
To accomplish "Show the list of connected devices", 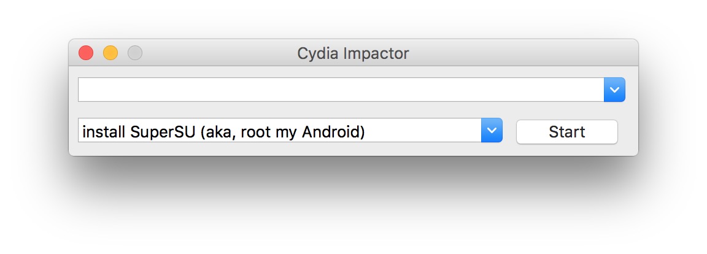I will point(614,90).
